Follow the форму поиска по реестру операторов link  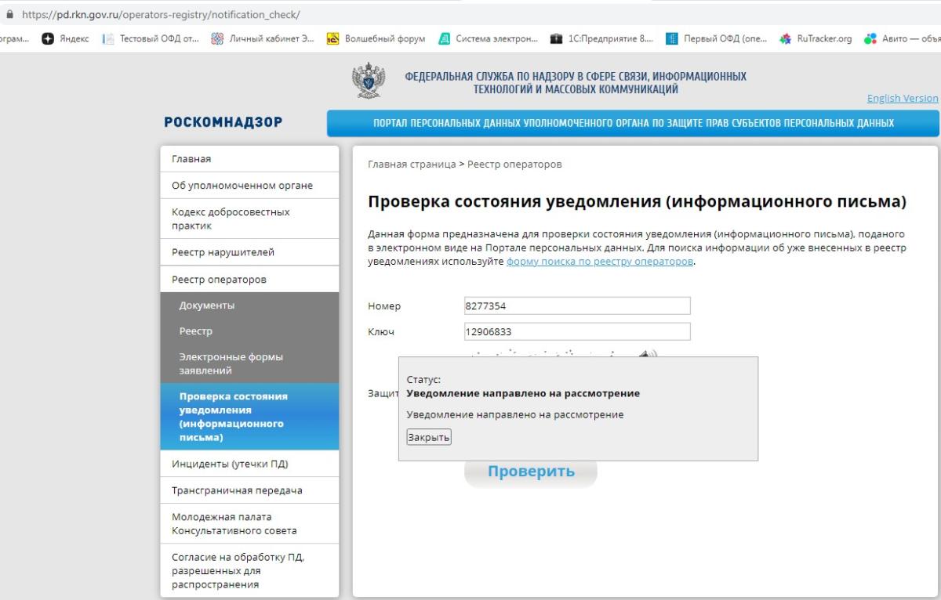point(600,262)
